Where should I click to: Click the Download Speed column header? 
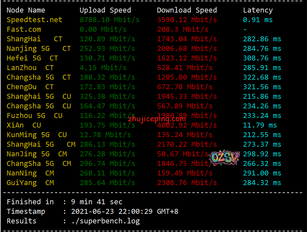(187, 10)
